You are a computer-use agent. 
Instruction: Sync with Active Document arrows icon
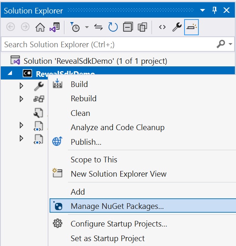98,27
